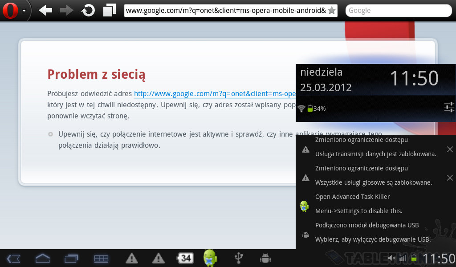Image resolution: width=456 pixels, height=267 pixels.
Task: Focus the Google search box
Action: 398,11
